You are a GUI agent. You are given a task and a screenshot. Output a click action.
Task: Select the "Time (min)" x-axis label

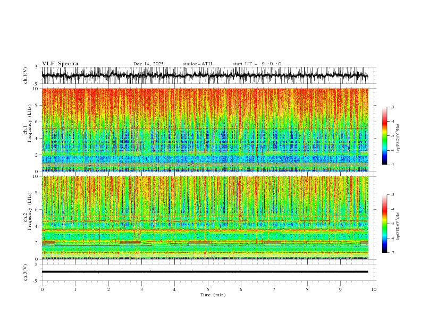213,295
